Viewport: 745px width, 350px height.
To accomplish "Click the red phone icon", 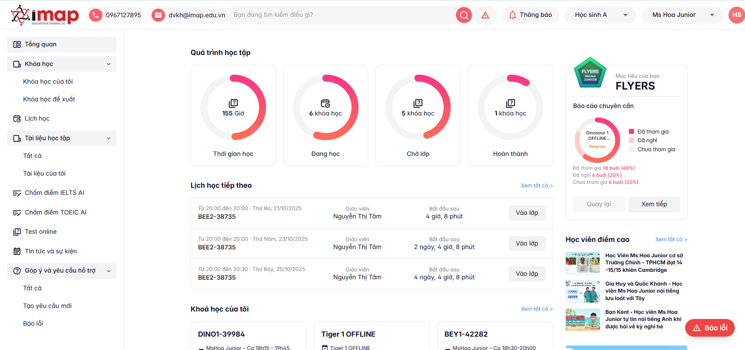I will [95, 15].
